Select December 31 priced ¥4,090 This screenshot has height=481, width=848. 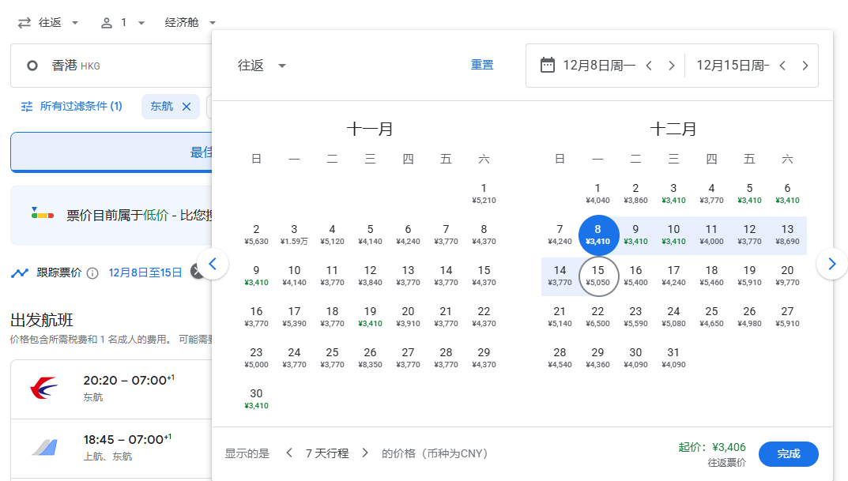(673, 358)
